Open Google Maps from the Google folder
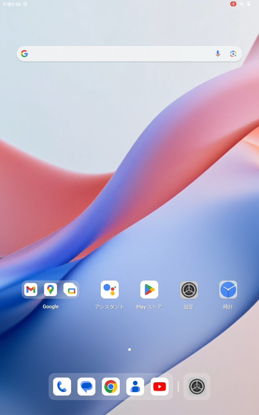This screenshot has height=415, width=259. 51,289
